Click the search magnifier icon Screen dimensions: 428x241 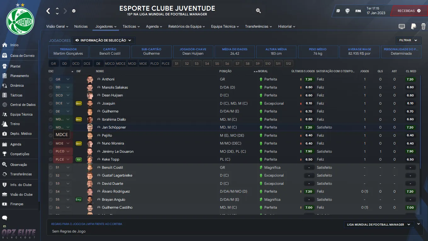coord(258,11)
